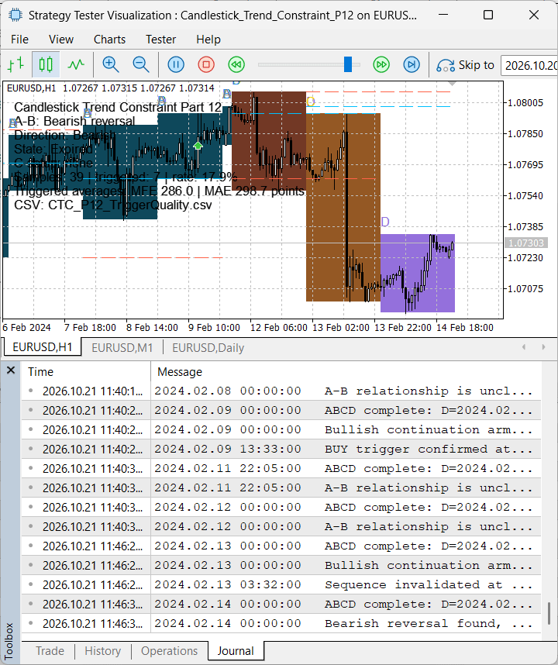Click the journal vertical scrollbar thumb

point(549,613)
